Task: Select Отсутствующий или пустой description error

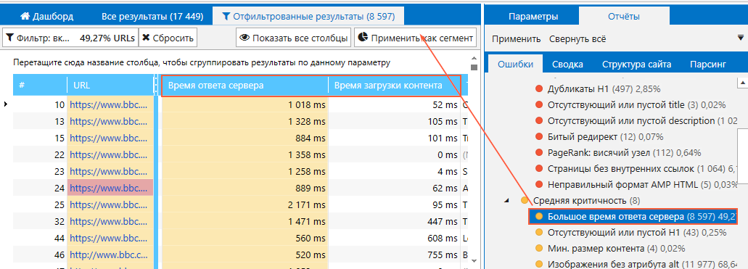Action: [643, 120]
